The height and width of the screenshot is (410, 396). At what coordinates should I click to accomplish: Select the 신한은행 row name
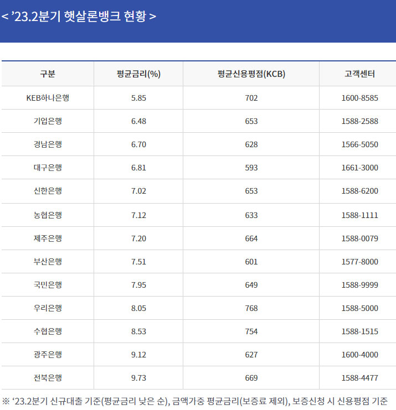48,191
